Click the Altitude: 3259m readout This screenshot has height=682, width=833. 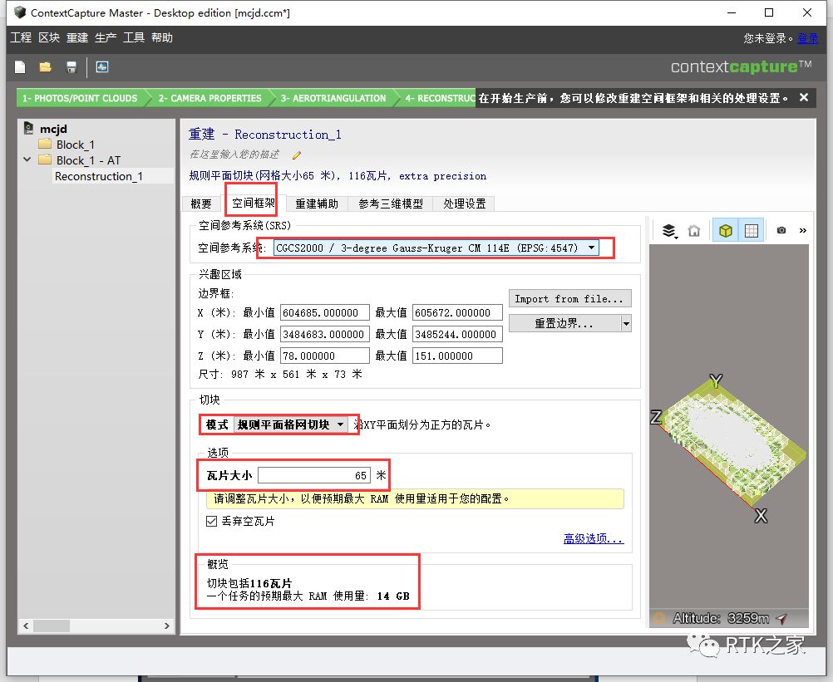click(x=721, y=618)
